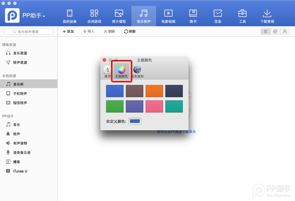The height and width of the screenshot is (201, 295).
Task: Choose the dark navy theme swatch
Action: pyautogui.click(x=174, y=91)
